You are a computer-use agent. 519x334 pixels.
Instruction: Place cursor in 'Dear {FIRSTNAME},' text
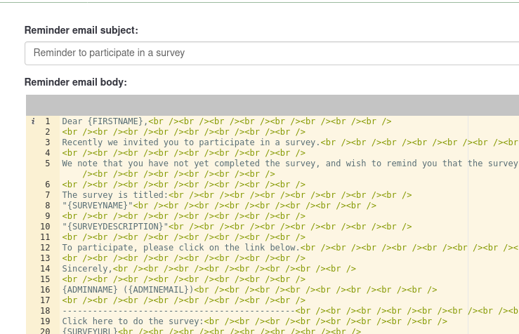click(105, 121)
